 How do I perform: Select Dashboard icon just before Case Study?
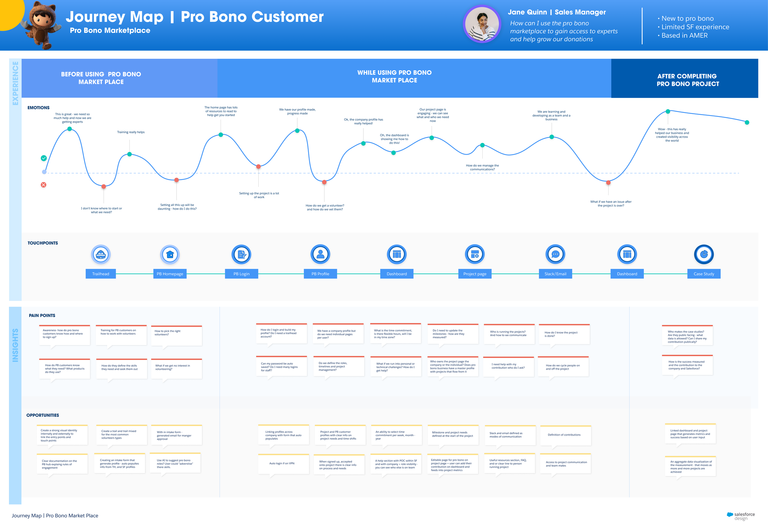pos(627,254)
